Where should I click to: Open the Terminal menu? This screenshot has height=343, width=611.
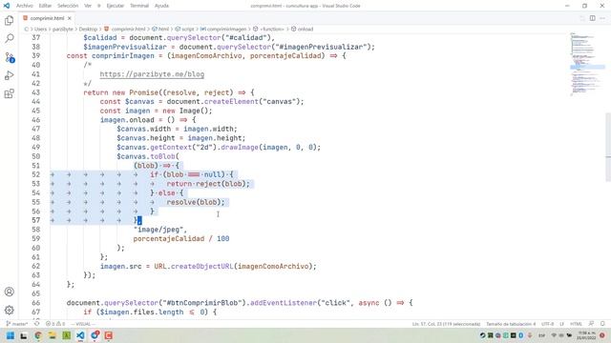click(x=139, y=6)
